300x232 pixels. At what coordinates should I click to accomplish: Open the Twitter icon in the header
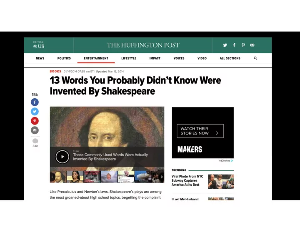coord(225,45)
